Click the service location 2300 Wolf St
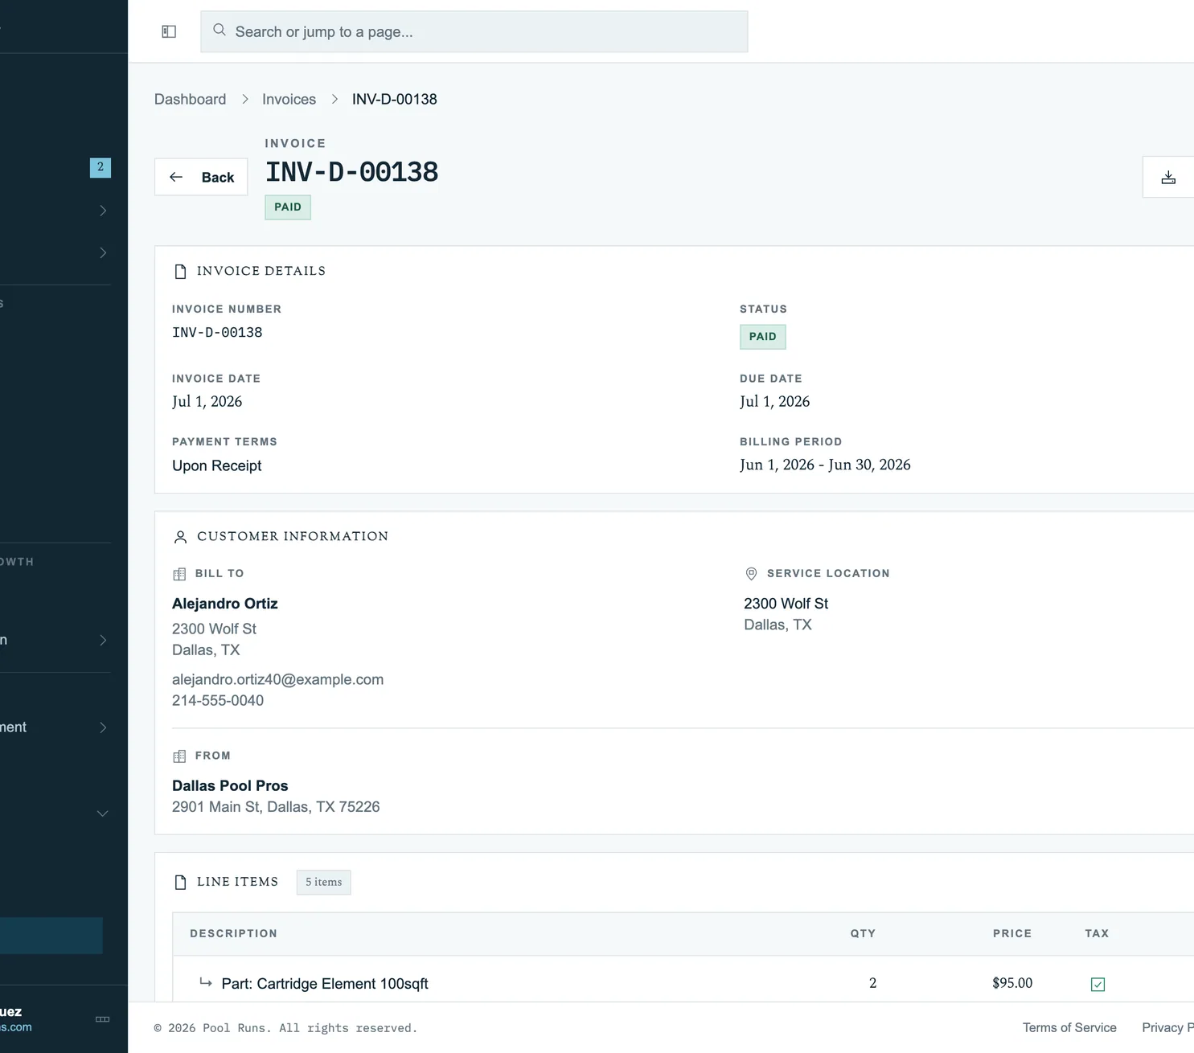The height and width of the screenshot is (1053, 1194). coord(786,604)
